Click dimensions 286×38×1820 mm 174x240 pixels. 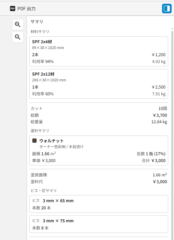49,80
